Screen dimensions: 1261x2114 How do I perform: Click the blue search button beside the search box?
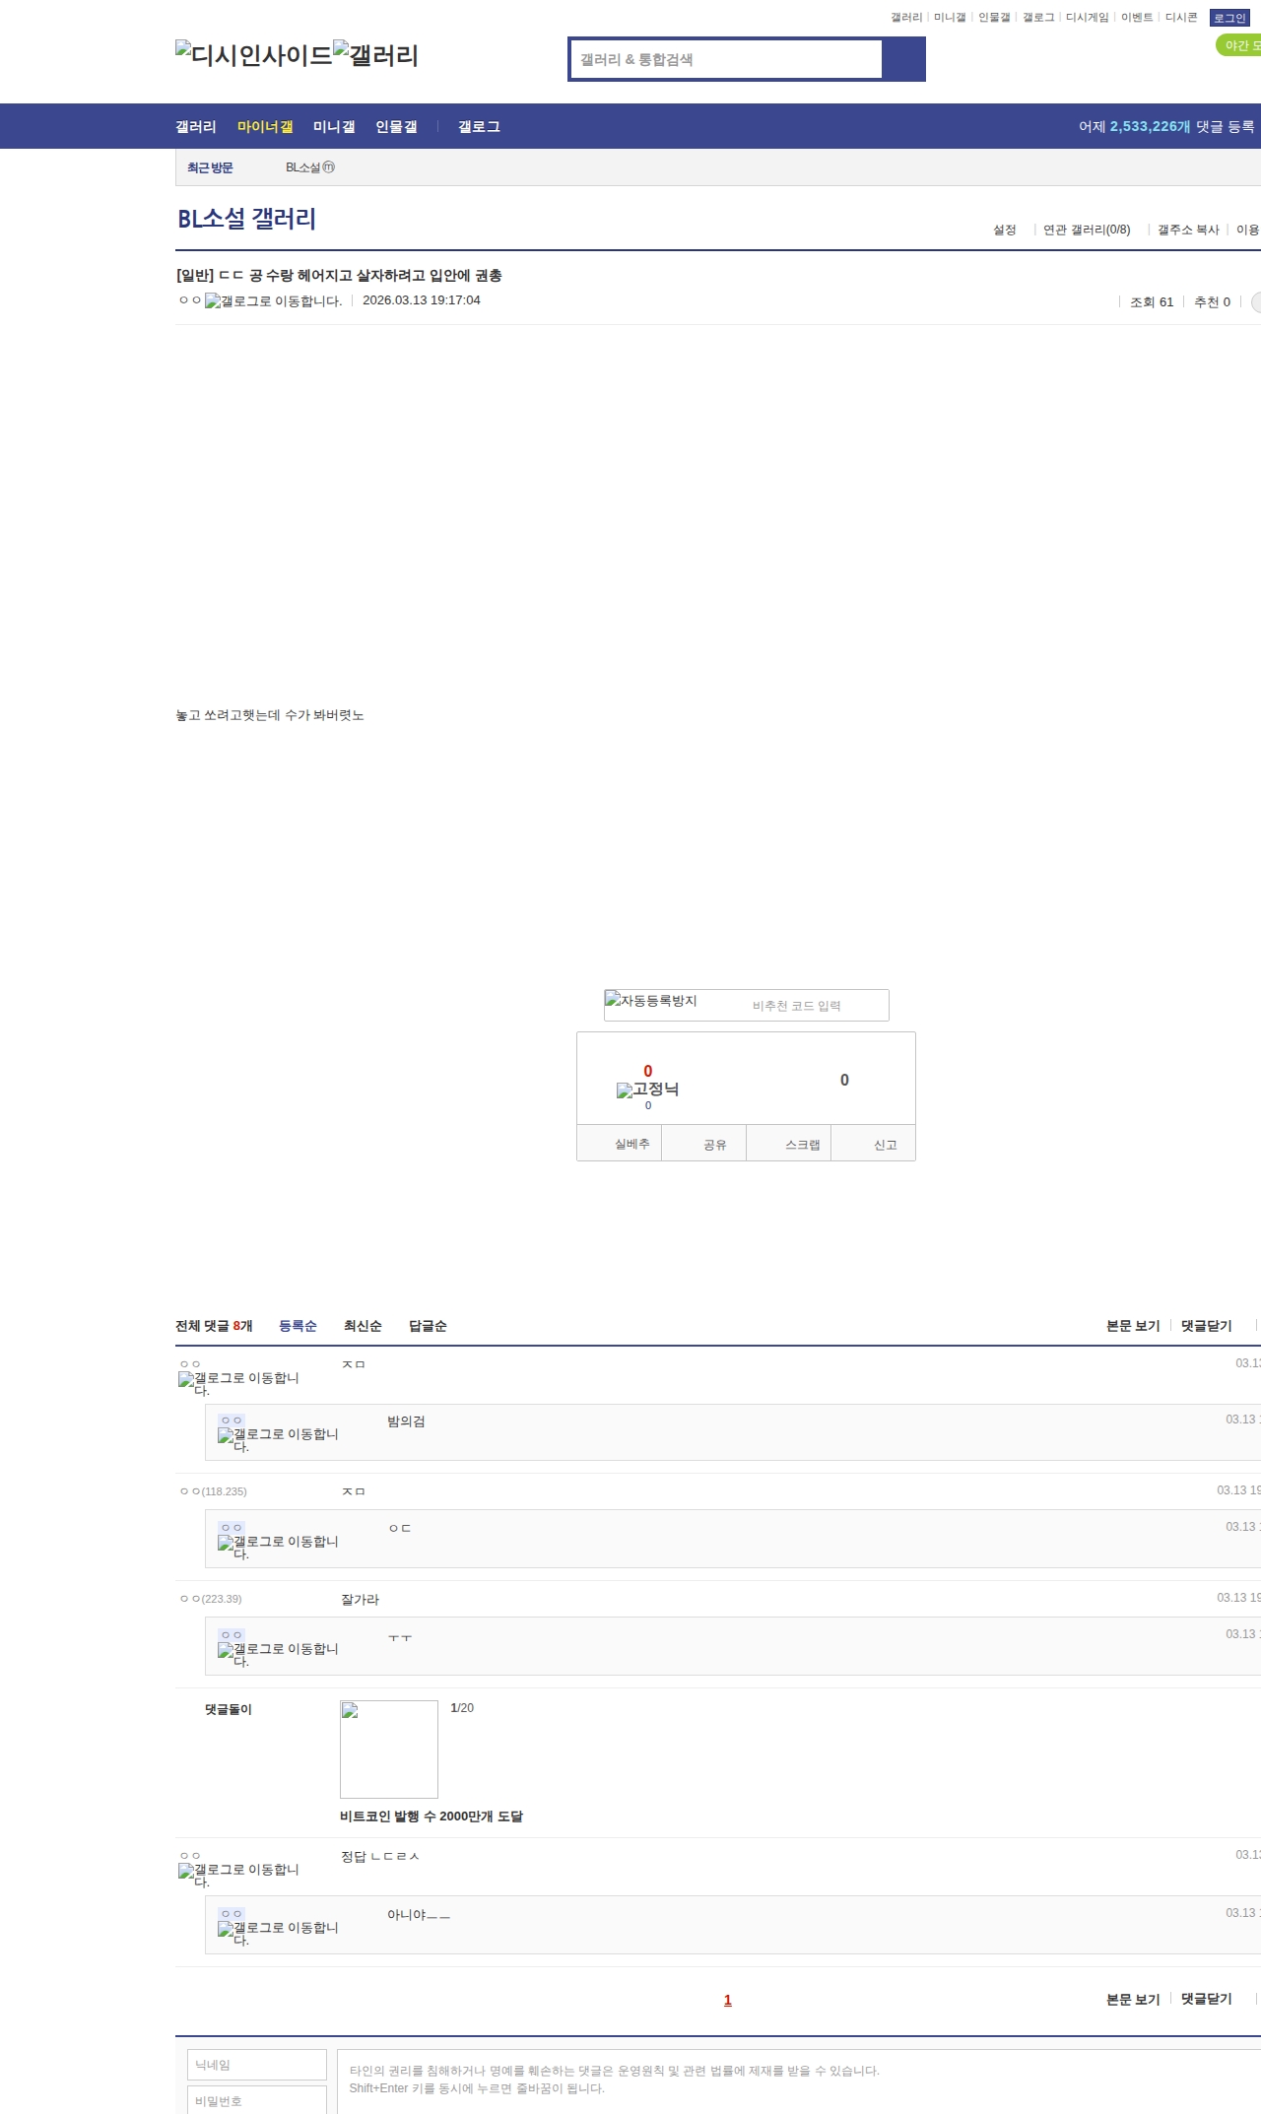[903, 59]
